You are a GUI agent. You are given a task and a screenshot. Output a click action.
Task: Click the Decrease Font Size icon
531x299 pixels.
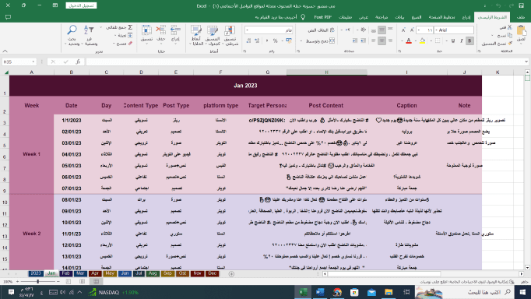point(403,30)
